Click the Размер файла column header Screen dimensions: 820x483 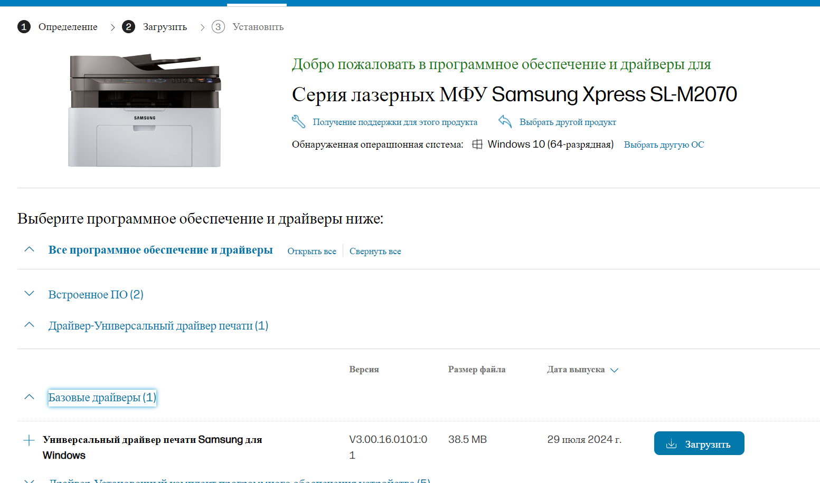click(477, 370)
